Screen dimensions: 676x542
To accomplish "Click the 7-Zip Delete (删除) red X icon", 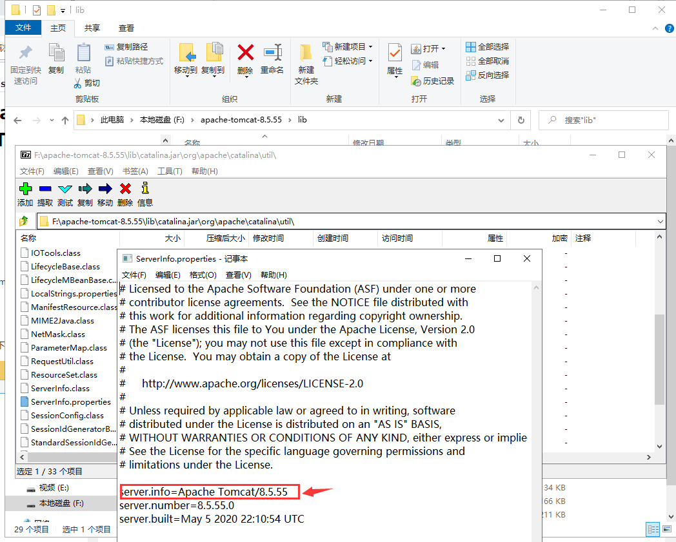I will (125, 189).
